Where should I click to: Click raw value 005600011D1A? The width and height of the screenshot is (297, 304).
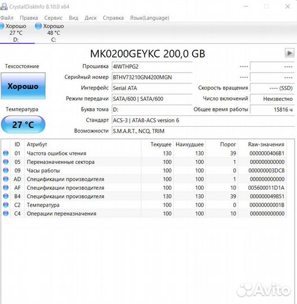(x=266, y=187)
